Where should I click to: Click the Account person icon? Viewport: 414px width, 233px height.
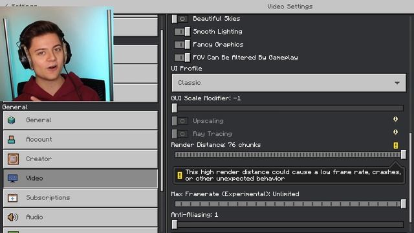pos(12,140)
